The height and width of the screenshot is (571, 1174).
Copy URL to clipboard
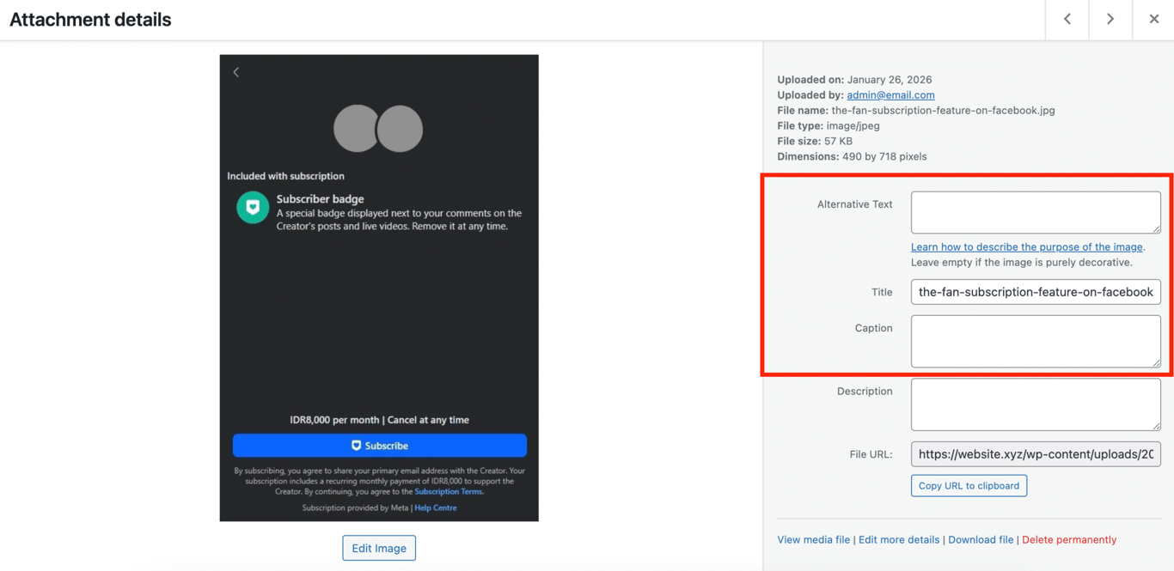(x=969, y=485)
